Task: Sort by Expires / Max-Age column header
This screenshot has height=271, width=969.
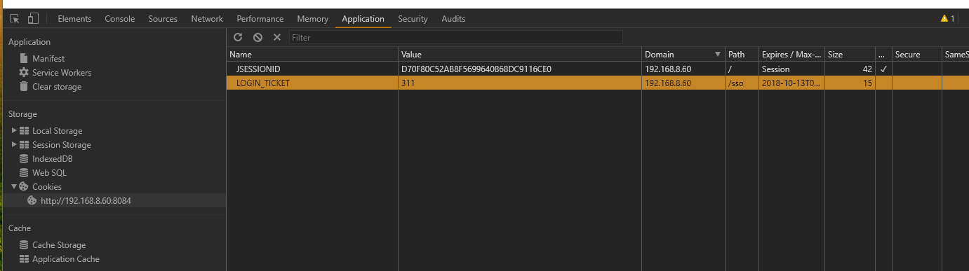Action: click(792, 55)
